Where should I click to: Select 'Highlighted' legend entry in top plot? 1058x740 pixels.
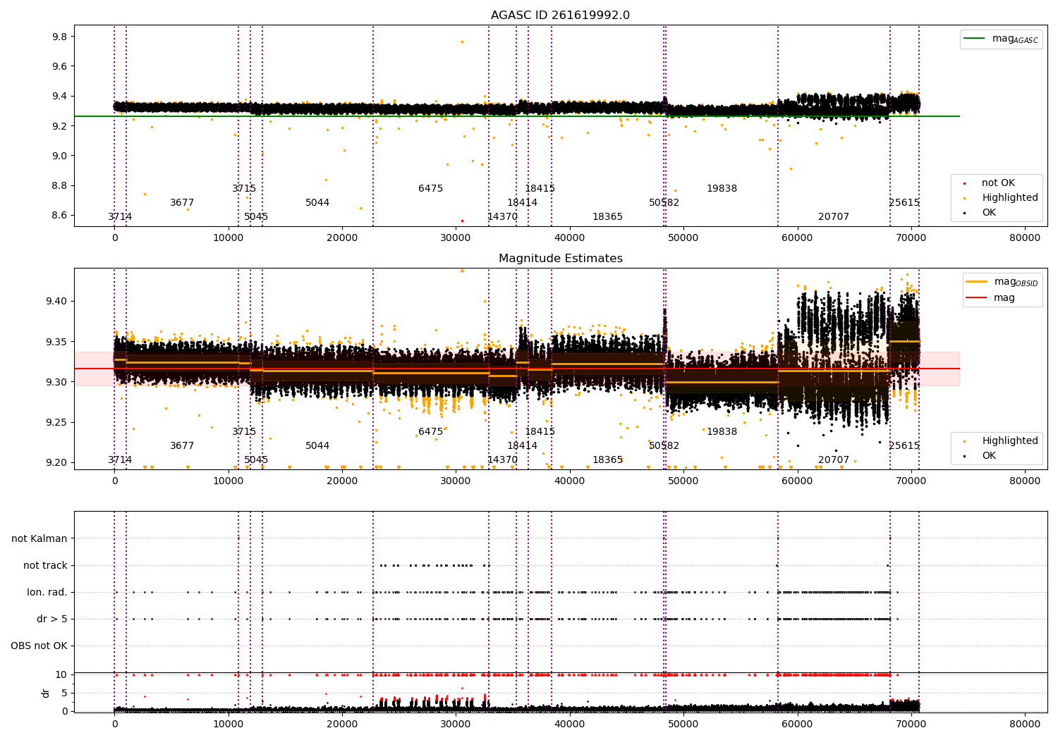coord(1000,198)
